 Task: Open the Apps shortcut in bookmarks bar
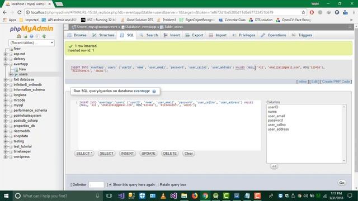click(x=10, y=20)
